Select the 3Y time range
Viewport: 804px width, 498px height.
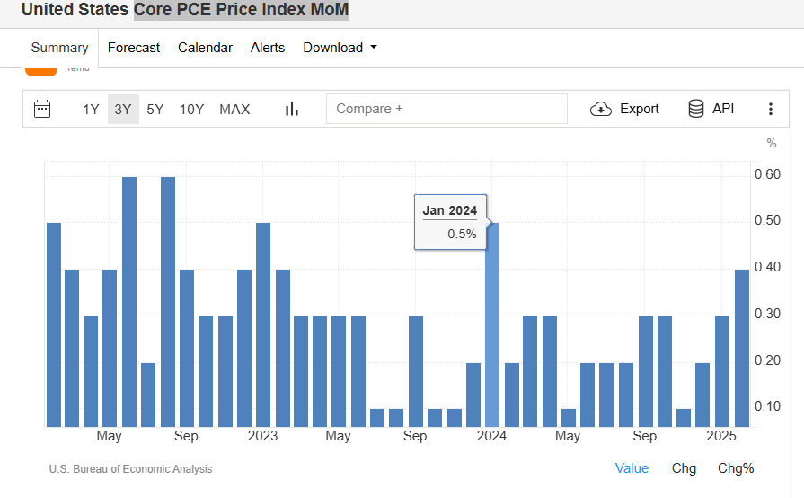(123, 110)
